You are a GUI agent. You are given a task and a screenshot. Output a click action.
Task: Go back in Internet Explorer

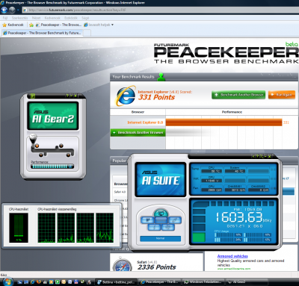(x=4, y=10)
